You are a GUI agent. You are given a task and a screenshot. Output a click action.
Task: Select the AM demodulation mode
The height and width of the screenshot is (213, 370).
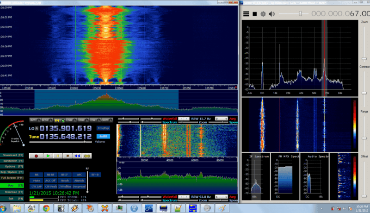32,120
